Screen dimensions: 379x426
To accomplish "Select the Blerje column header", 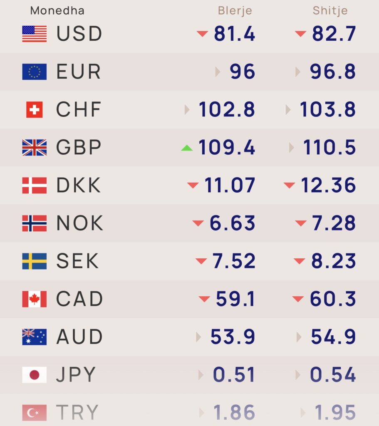I will (x=235, y=10).
